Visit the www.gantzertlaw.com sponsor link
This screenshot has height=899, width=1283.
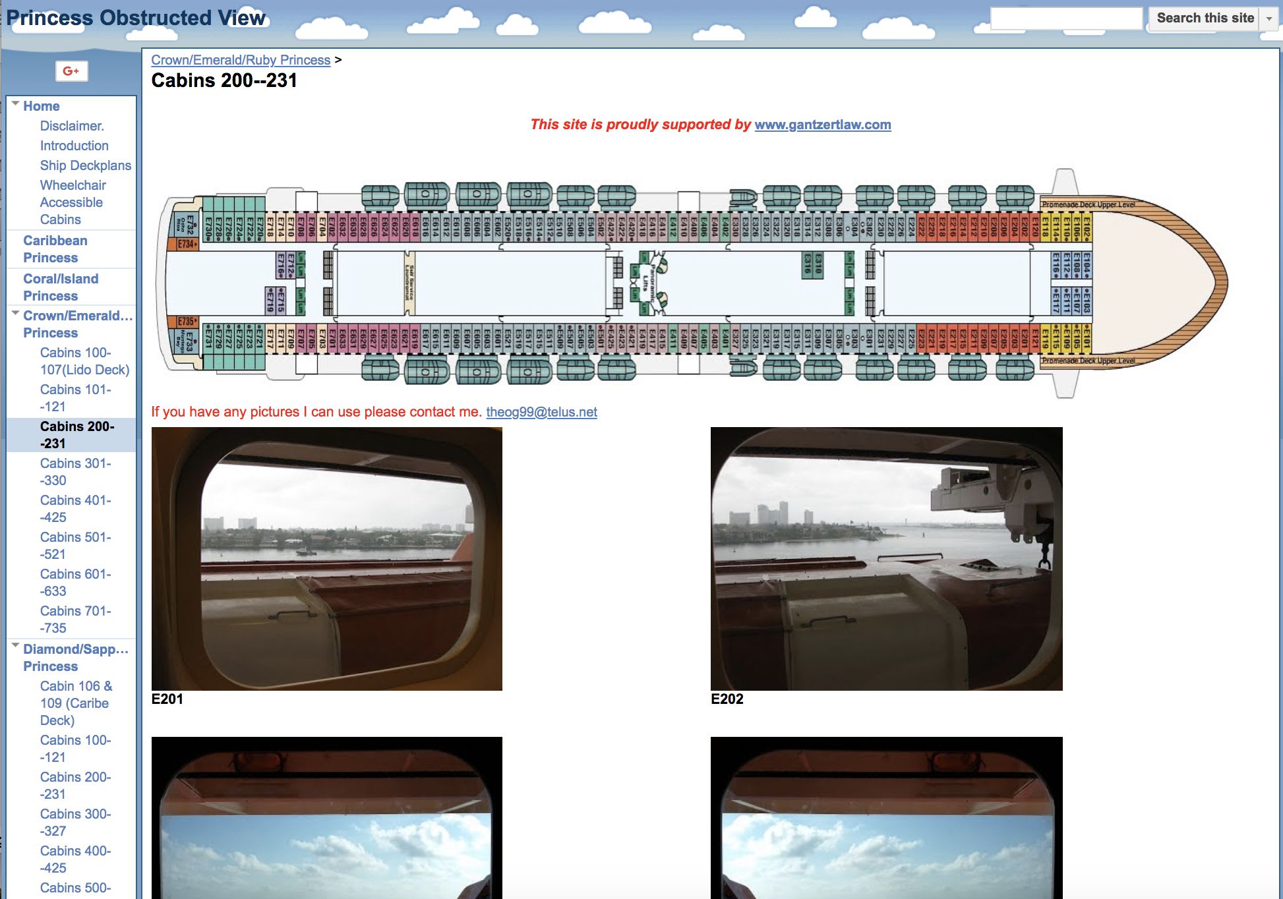click(x=822, y=125)
